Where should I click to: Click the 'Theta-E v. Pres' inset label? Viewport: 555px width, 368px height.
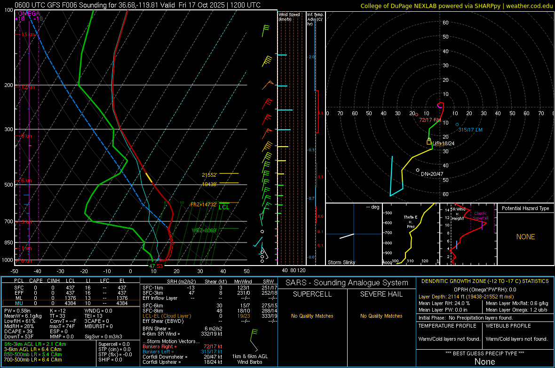(x=411, y=222)
